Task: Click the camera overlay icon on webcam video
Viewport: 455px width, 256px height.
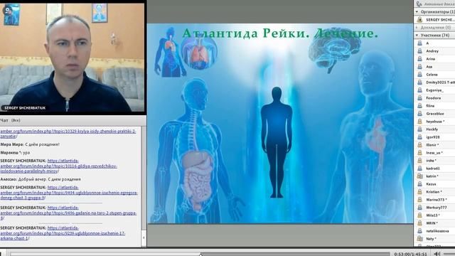Action: coord(7,11)
